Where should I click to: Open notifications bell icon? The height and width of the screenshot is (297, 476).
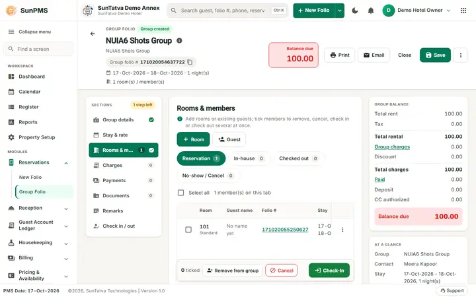click(x=371, y=11)
